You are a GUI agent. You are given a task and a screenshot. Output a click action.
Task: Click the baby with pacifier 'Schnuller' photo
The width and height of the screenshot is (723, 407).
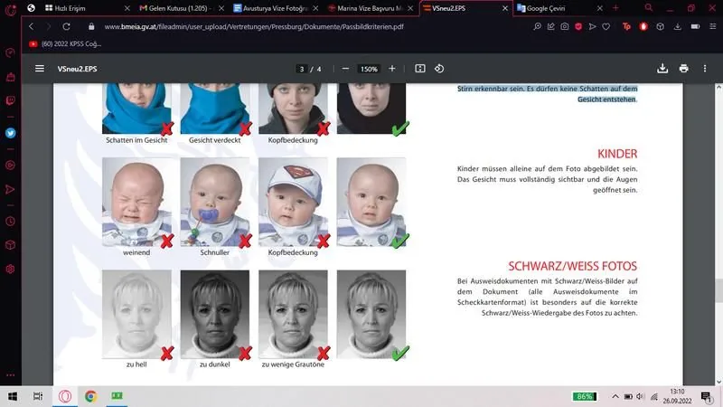click(215, 202)
